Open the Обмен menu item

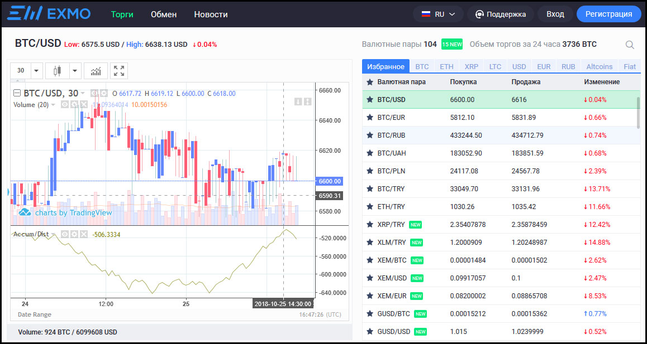[x=164, y=14]
